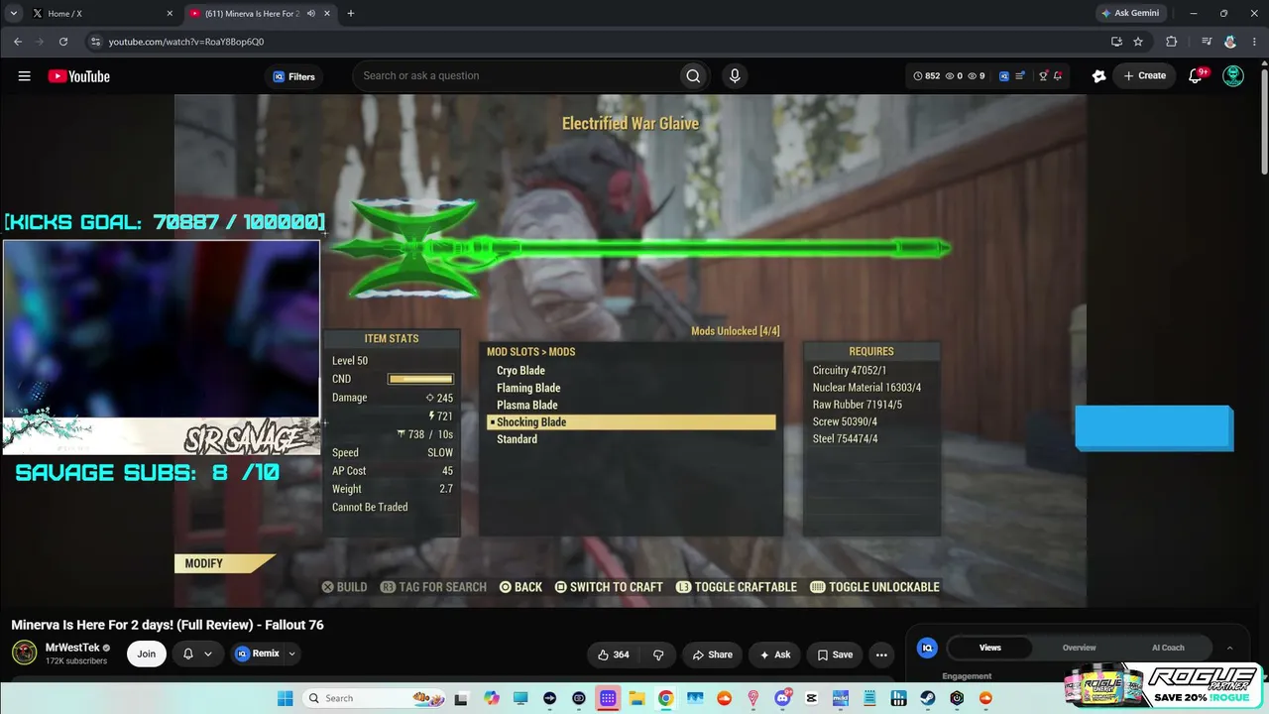This screenshot has height=714, width=1269.
Task: Click the address bar URL
Action: click(x=186, y=42)
